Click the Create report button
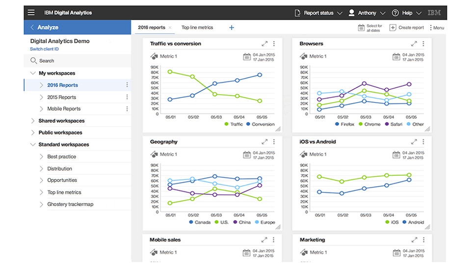This screenshot has height=265, width=471. point(407,27)
